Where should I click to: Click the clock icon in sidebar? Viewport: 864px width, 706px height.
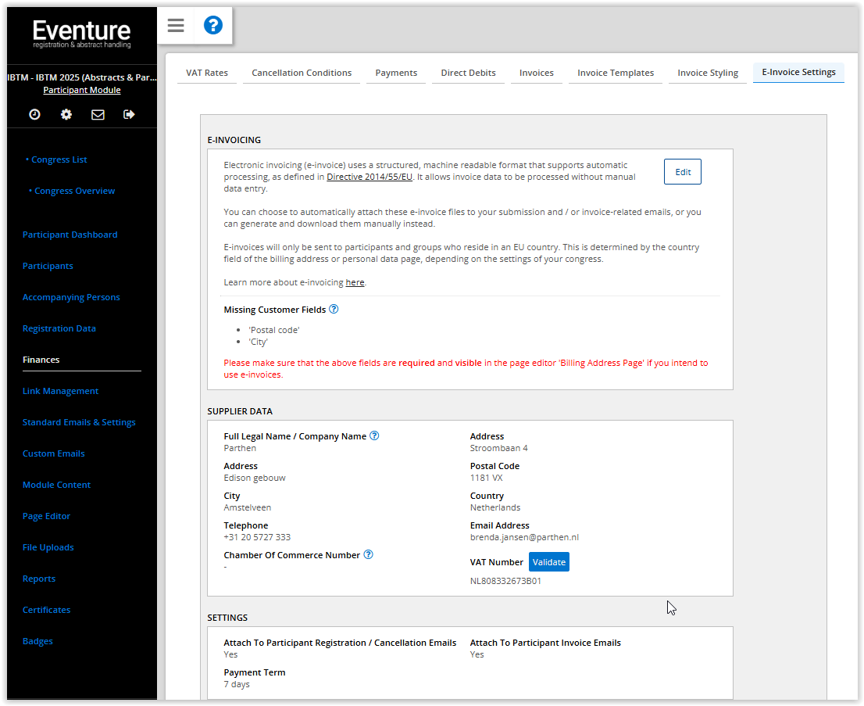pyautogui.click(x=34, y=114)
